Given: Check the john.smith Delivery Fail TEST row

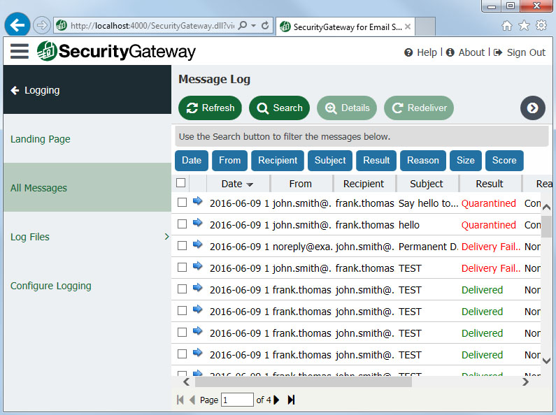Looking at the screenshot, I should click(183, 267).
